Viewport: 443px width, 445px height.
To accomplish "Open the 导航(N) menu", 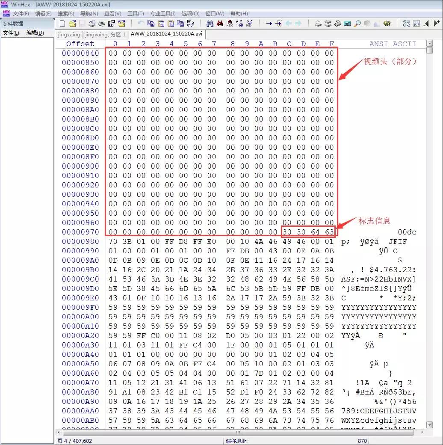I will (x=89, y=14).
